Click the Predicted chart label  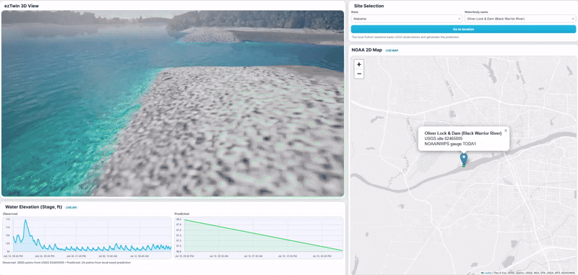tap(182, 214)
